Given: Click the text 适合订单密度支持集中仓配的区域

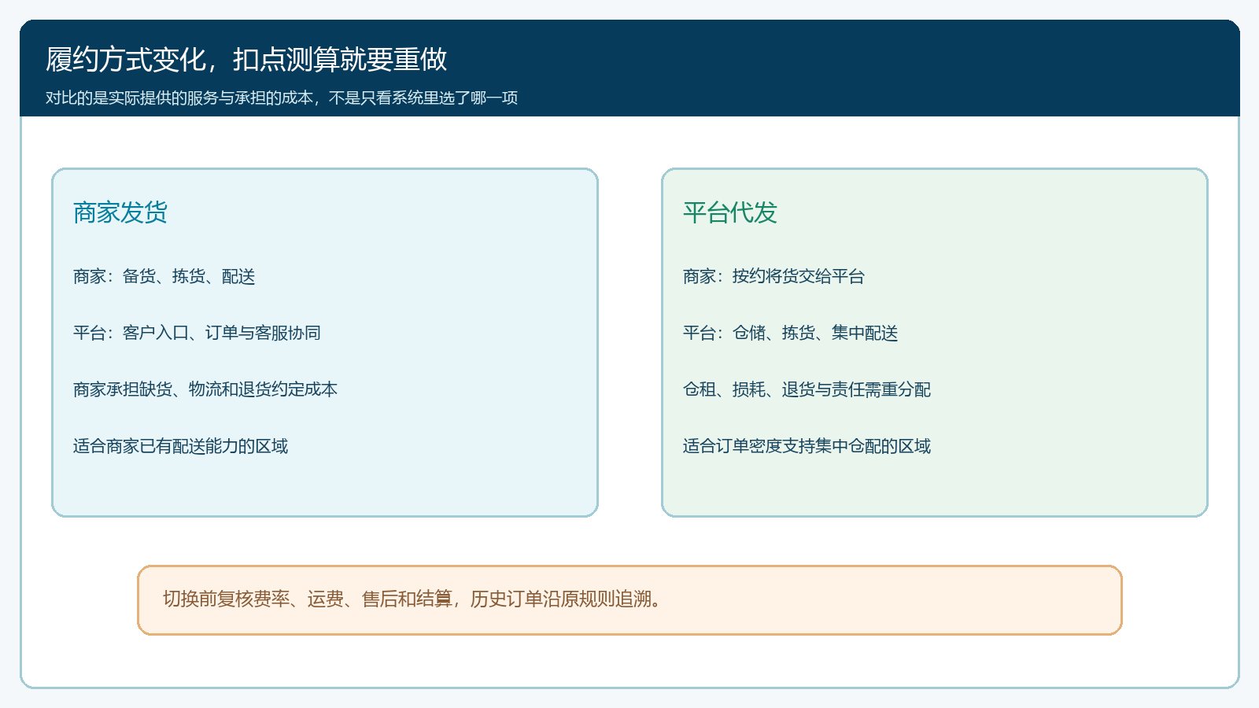Looking at the screenshot, I should (x=807, y=446).
